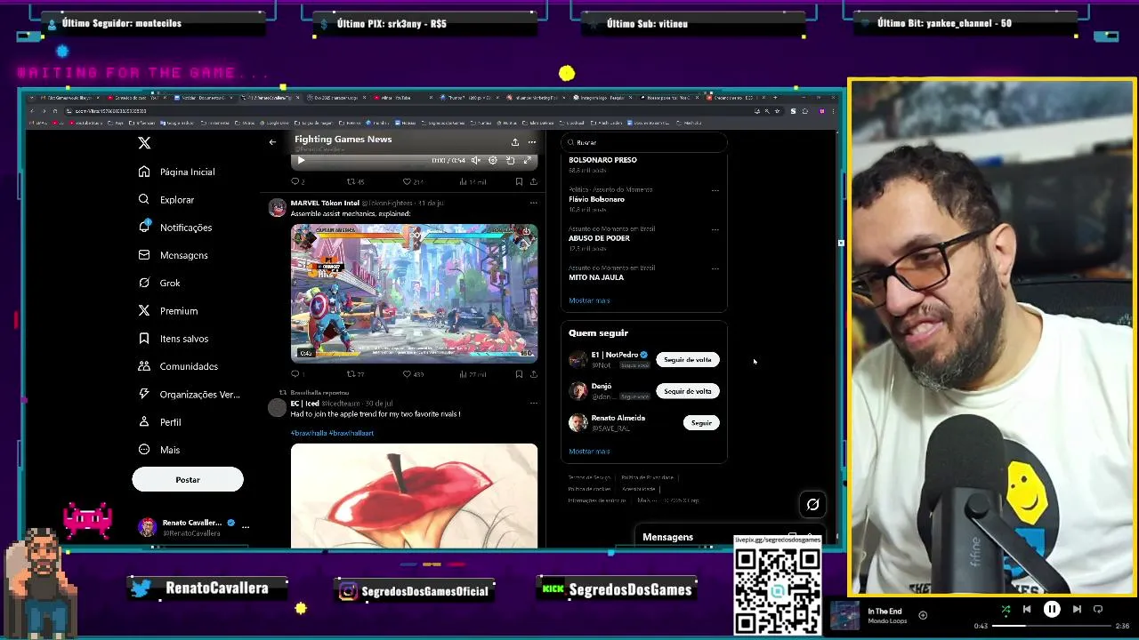Open the Flávio Bolsonaro trending topic

(x=596, y=199)
